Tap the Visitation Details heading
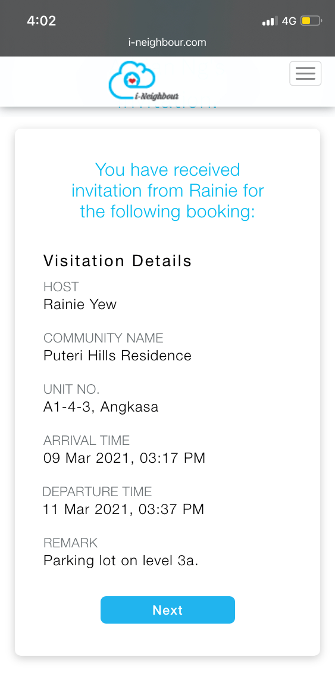Image resolution: width=335 pixels, height=679 pixels. pos(117,261)
